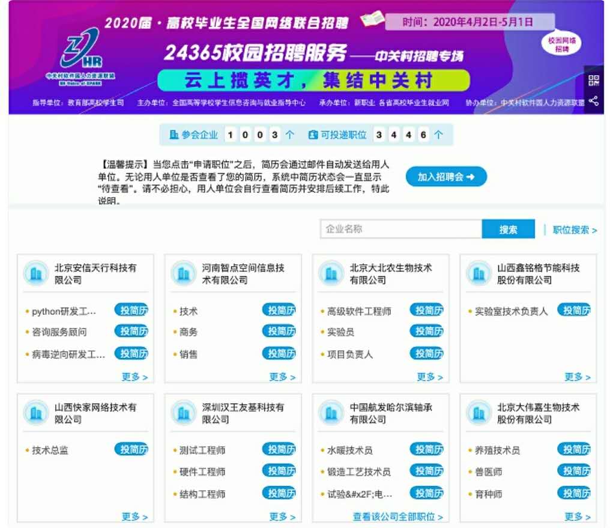Click the logo icon of 北京大北农生物技术有限公司
This screenshot has height=528, width=616.
point(331,273)
